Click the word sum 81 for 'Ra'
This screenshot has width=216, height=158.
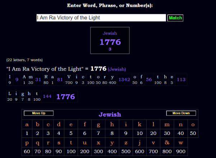tap(60, 80)
